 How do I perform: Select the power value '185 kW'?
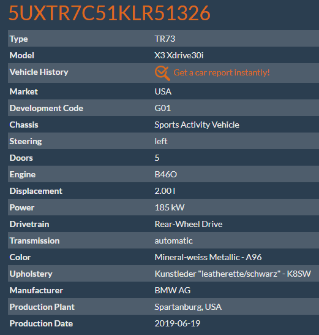coord(170,207)
